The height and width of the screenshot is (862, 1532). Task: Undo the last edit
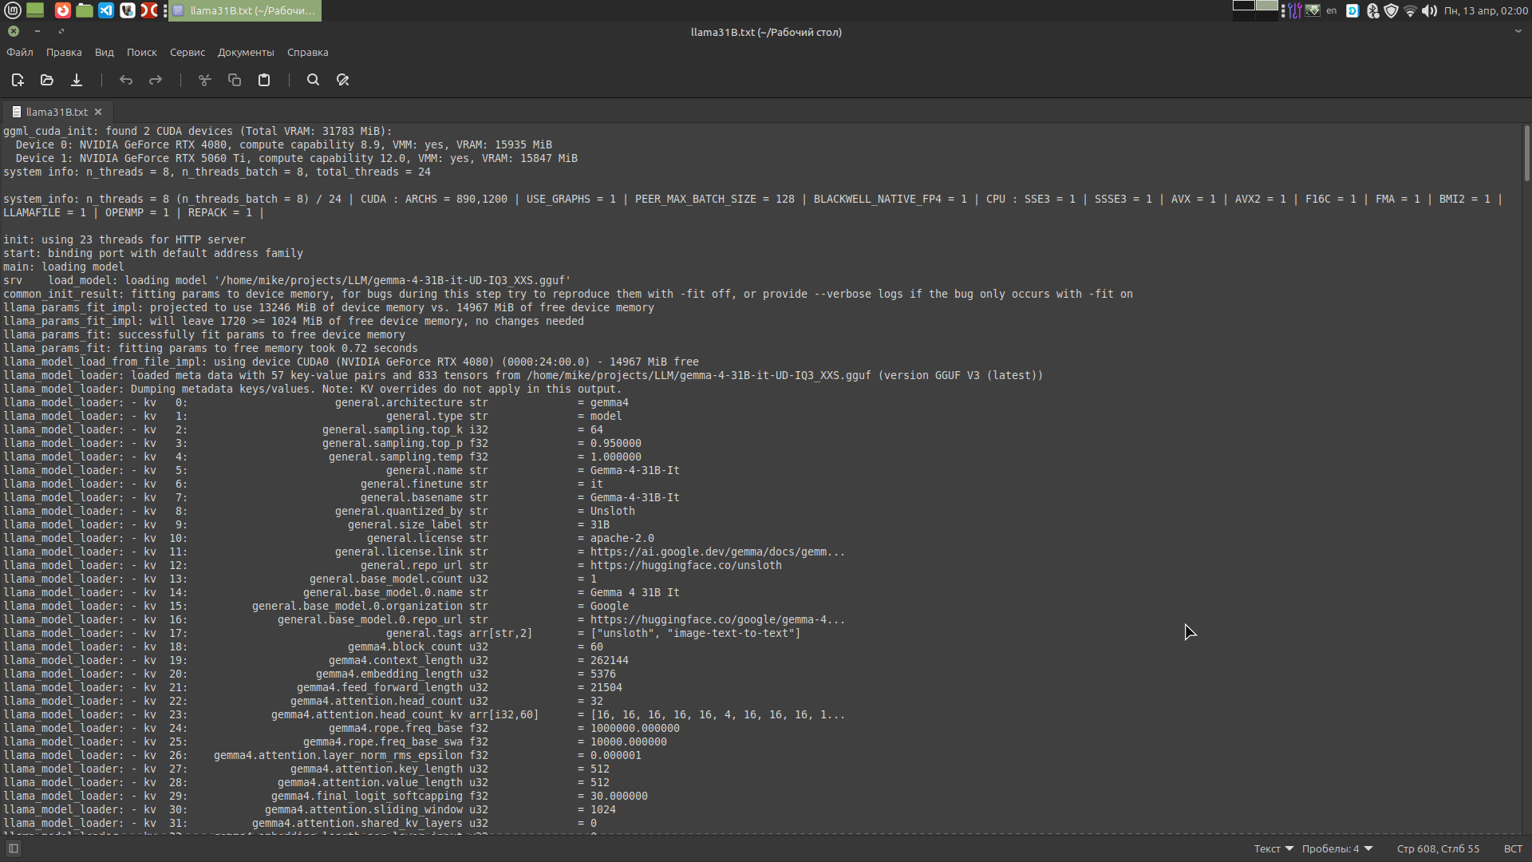tap(125, 80)
